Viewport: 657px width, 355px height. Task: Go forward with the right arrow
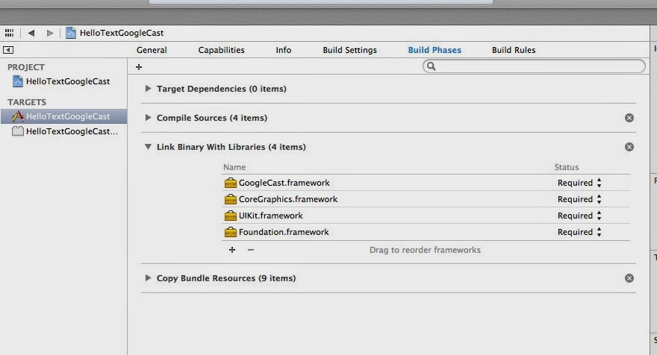[x=50, y=33]
